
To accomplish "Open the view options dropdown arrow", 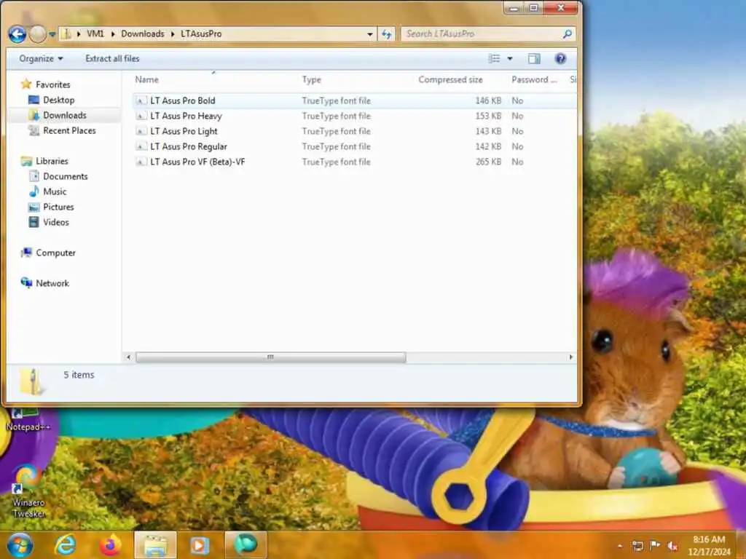I will (509, 58).
